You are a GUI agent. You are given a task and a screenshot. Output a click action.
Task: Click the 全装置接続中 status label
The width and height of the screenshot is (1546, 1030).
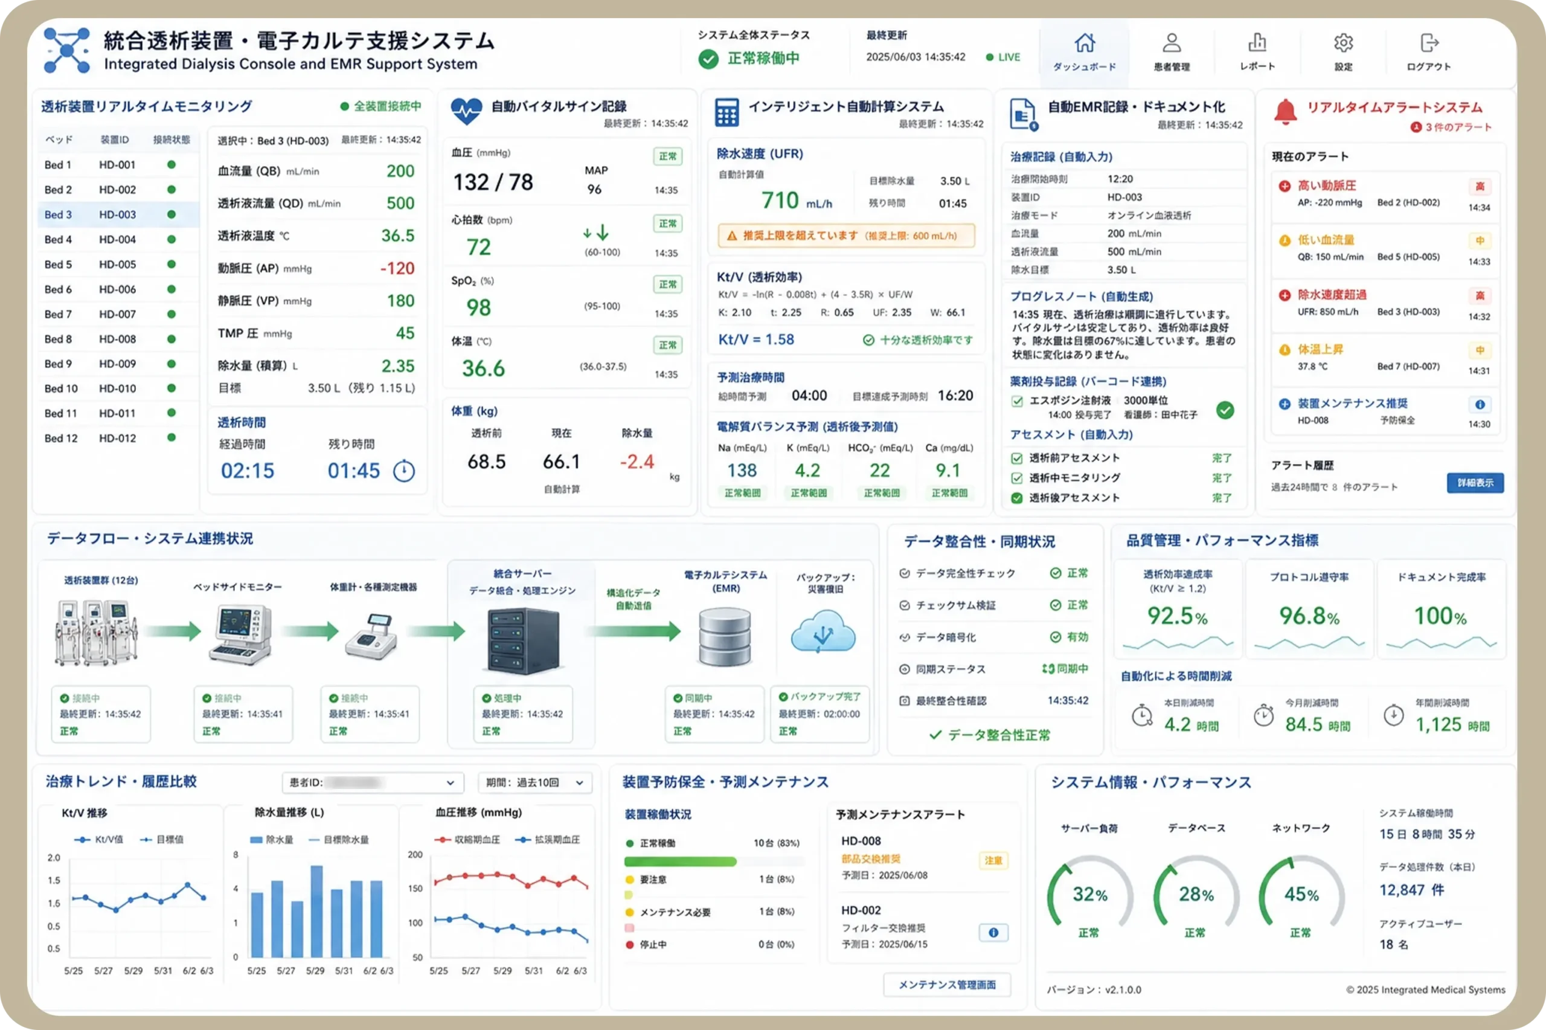point(380,106)
